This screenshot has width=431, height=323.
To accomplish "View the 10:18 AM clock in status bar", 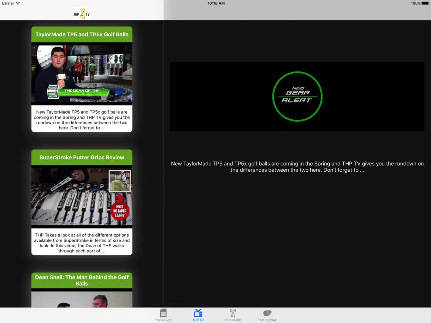I will point(216,3).
